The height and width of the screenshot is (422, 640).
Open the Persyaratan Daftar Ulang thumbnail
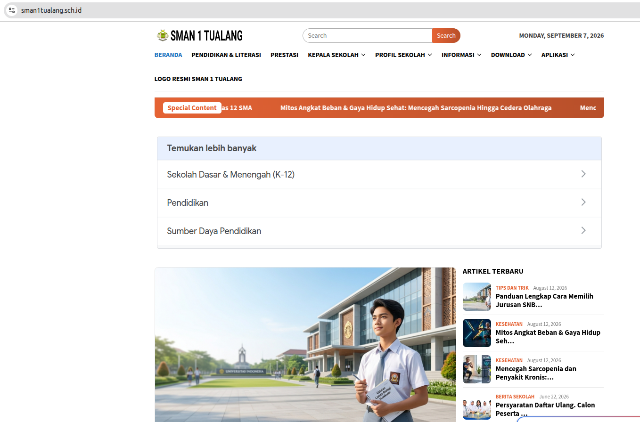(x=477, y=406)
